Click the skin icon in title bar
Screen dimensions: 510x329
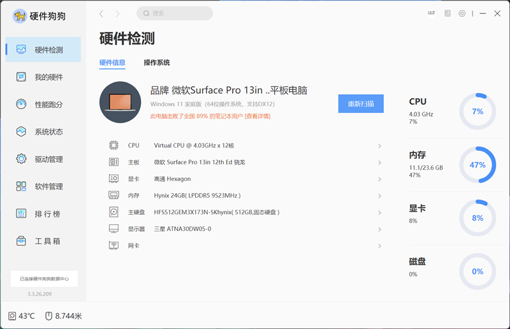pyautogui.click(x=432, y=13)
